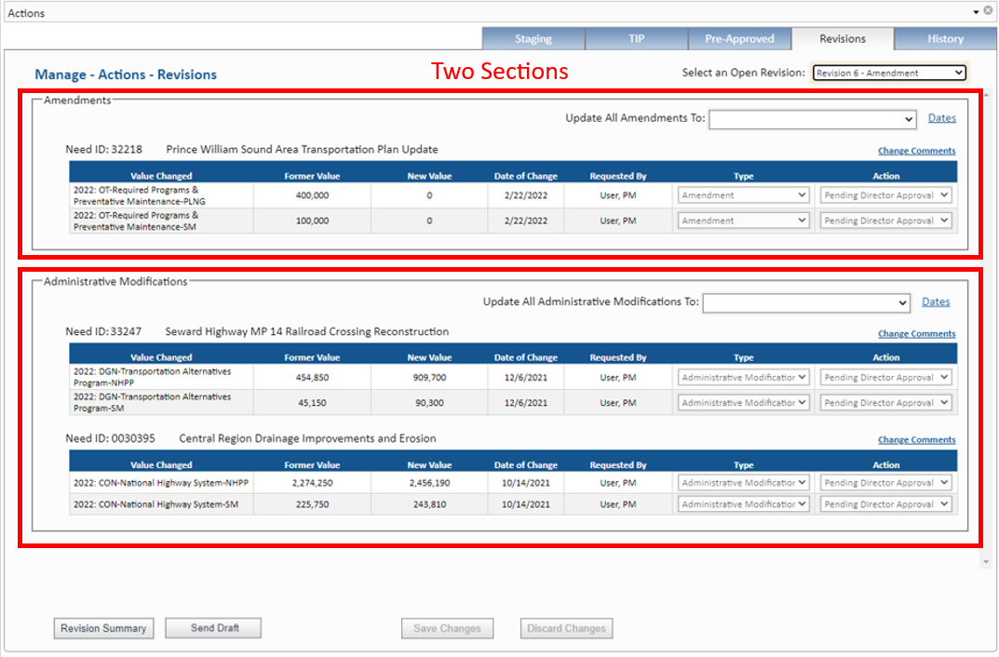999x657 pixels.
Task: Click the Revision Summary button
Action: pyautogui.click(x=103, y=628)
